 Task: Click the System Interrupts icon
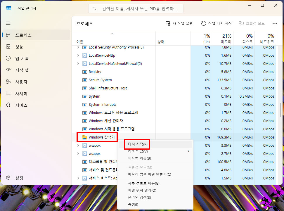(84, 105)
